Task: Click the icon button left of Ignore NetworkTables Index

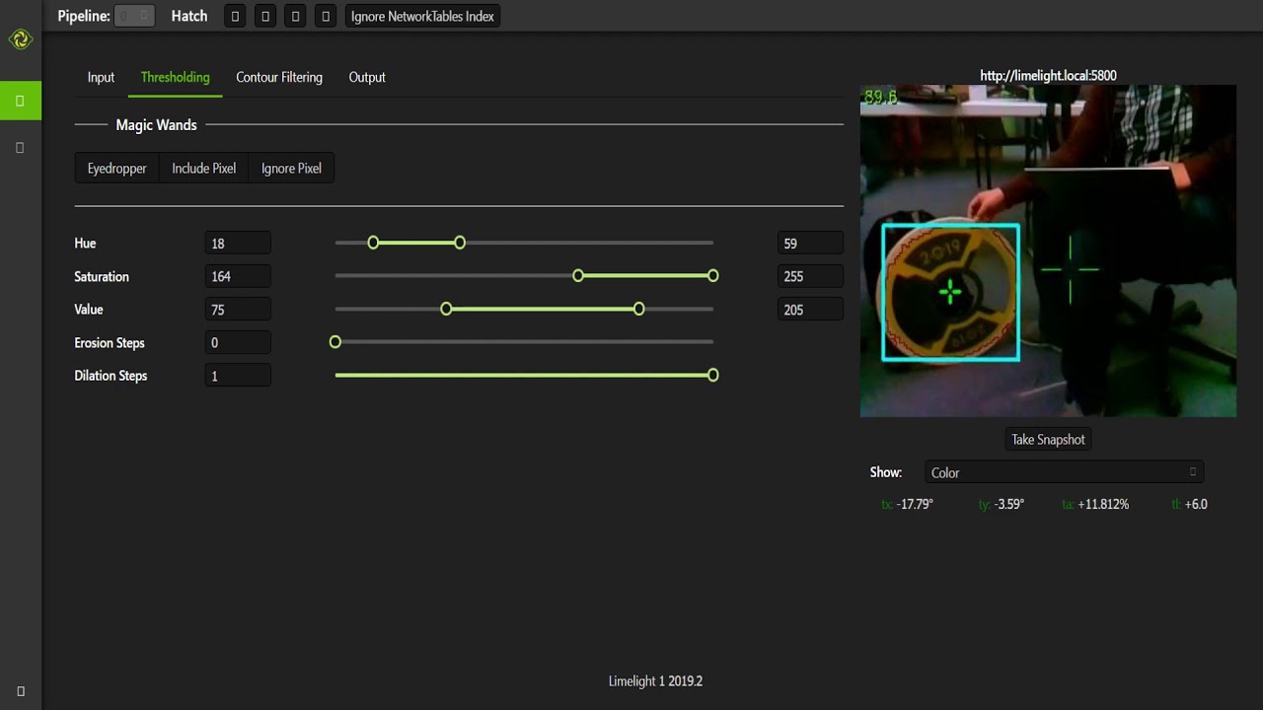Action: coord(326,17)
